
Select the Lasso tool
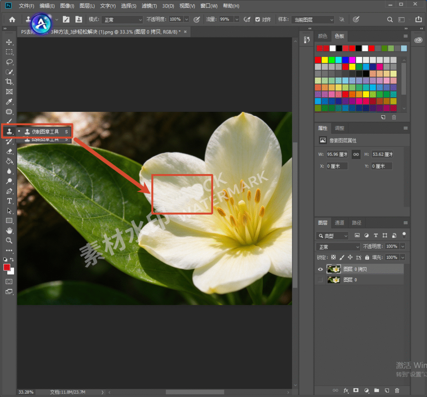[9, 62]
